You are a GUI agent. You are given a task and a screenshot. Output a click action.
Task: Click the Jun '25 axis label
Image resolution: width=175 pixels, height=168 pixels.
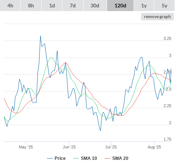coord(69,147)
